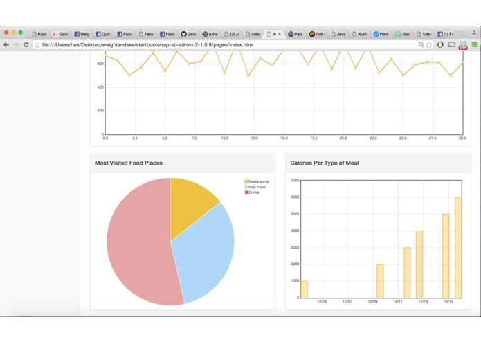481x342 pixels.
Task: Click the bar reaching 1000 calories
Action: [x=304, y=289]
